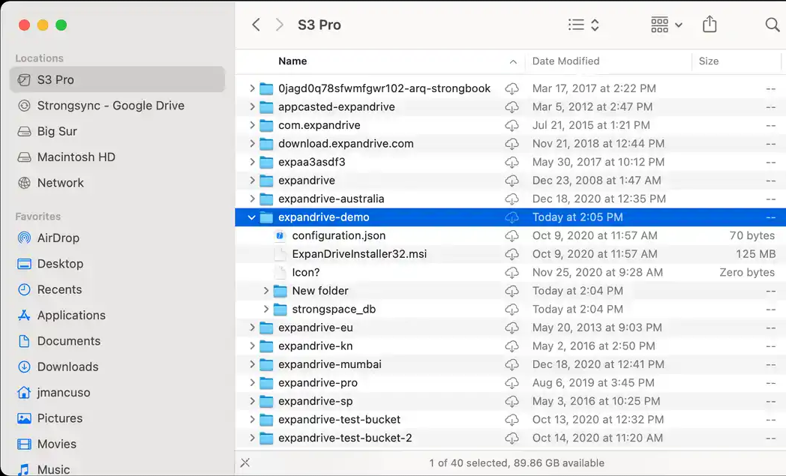Click the '70 bytes' size cell

pyautogui.click(x=752, y=235)
